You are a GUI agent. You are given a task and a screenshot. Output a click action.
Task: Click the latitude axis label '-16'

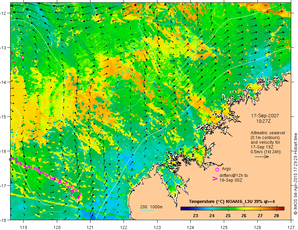pos(3,151)
